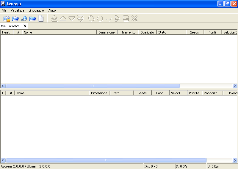Open the Visualizza menu
The image size is (238, 169).
point(18,10)
